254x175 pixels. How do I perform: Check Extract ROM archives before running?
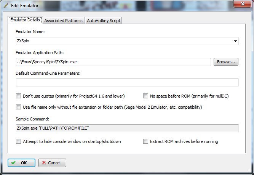(x=145, y=141)
